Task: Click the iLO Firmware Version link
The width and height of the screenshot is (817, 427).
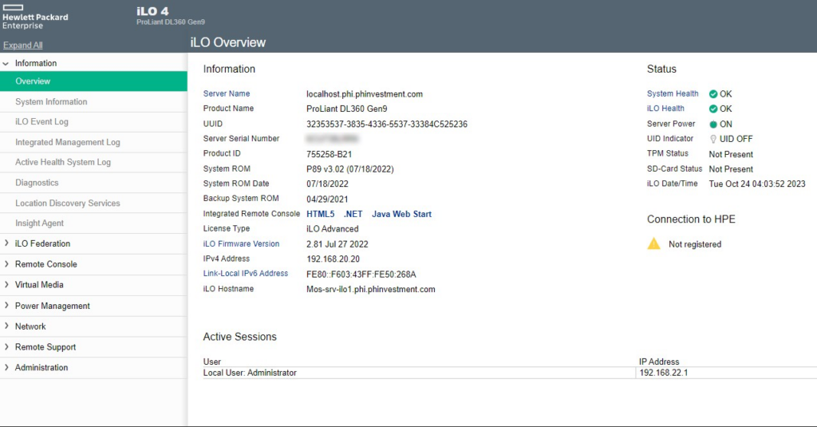Action: [x=241, y=243]
